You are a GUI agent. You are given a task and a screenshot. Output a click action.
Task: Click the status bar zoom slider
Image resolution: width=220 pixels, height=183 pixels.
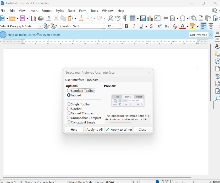click(194, 182)
